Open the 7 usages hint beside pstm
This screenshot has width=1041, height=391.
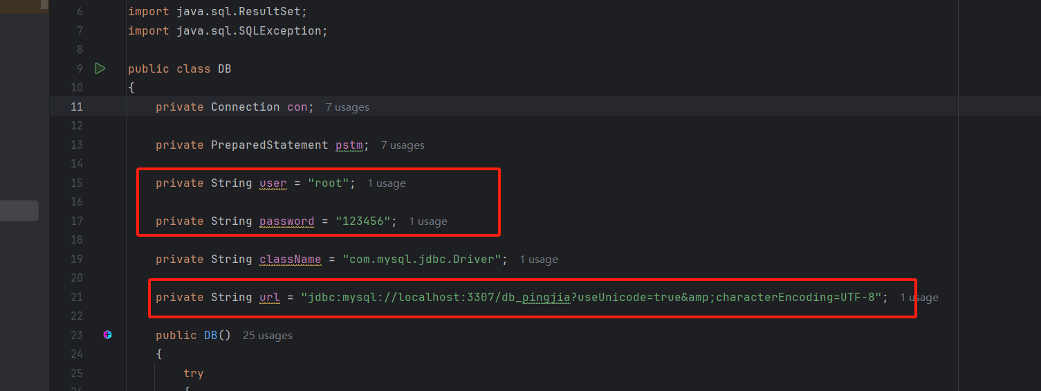click(x=403, y=145)
